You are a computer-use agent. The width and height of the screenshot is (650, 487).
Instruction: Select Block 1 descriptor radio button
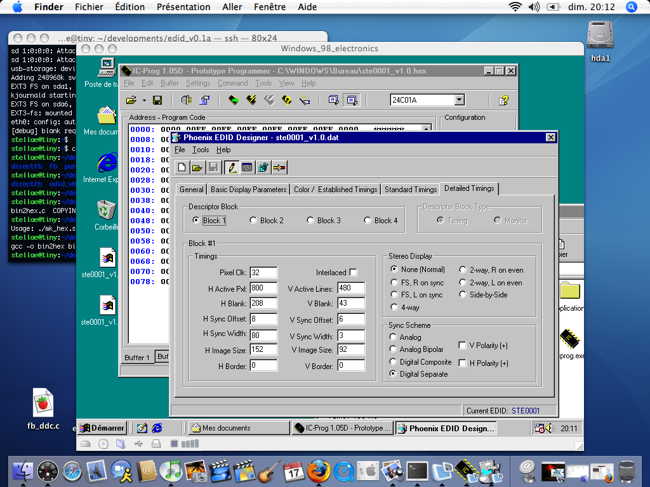point(196,220)
